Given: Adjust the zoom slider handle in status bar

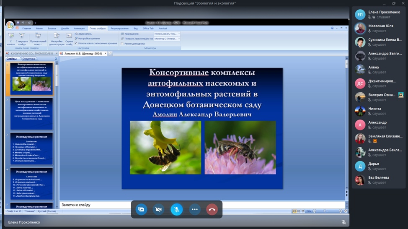Looking at the screenshot, I should [x=325, y=211].
